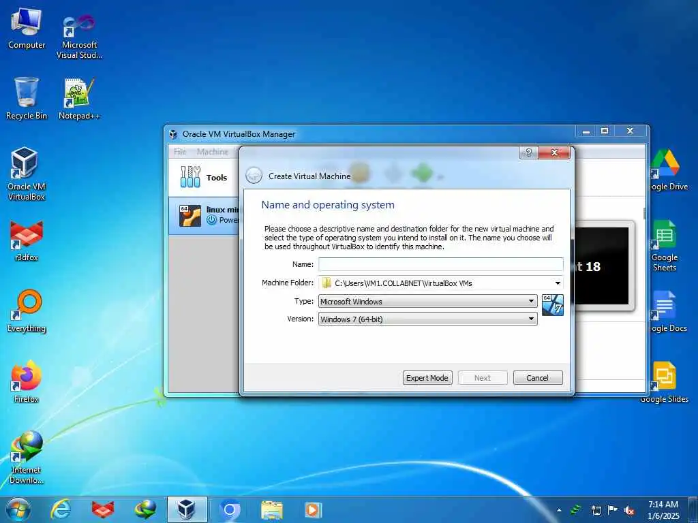Expand the Machine Folder dropdown arrow
The width and height of the screenshot is (698, 523).
point(558,283)
